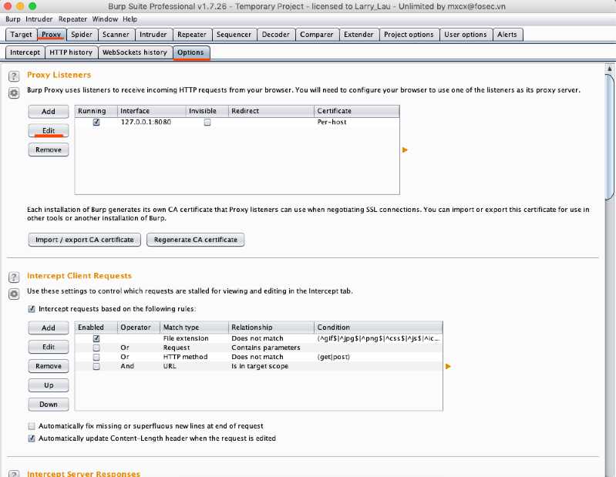This screenshot has width=616, height=477.
Task: Open the HTTP history sub-tab
Action: click(x=71, y=52)
